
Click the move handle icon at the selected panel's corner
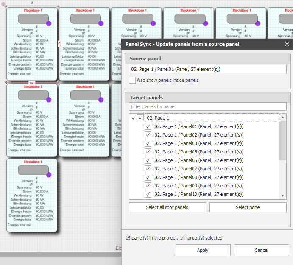click(3, 3)
